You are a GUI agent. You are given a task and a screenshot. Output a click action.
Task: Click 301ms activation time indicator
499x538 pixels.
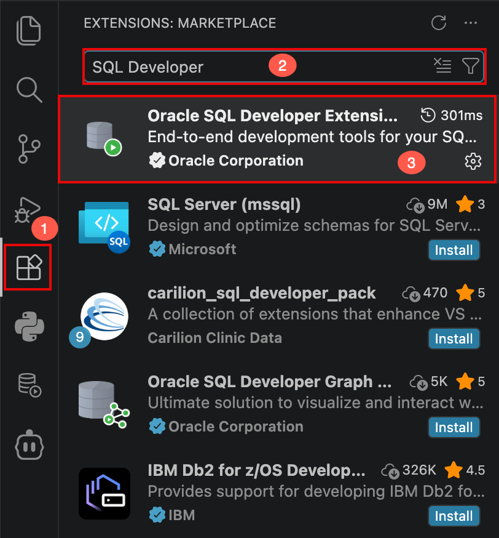pos(452,115)
